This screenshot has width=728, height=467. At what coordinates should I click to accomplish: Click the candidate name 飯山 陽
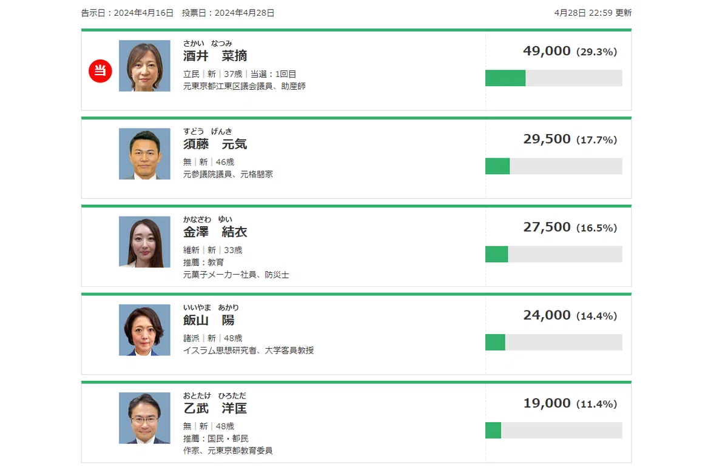click(x=209, y=320)
